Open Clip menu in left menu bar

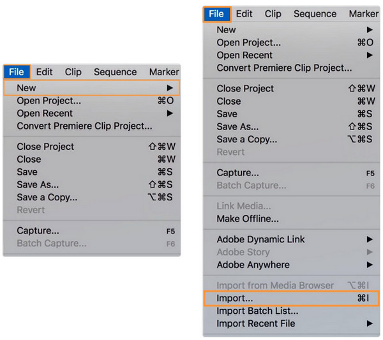(x=73, y=71)
